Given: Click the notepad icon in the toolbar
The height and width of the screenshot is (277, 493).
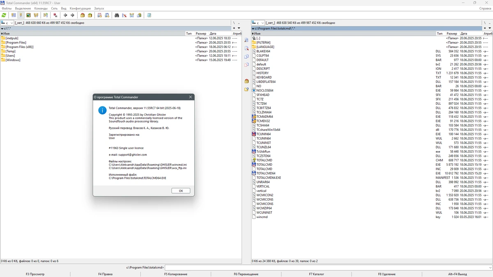Looking at the screenshot, I should (x=149, y=15).
